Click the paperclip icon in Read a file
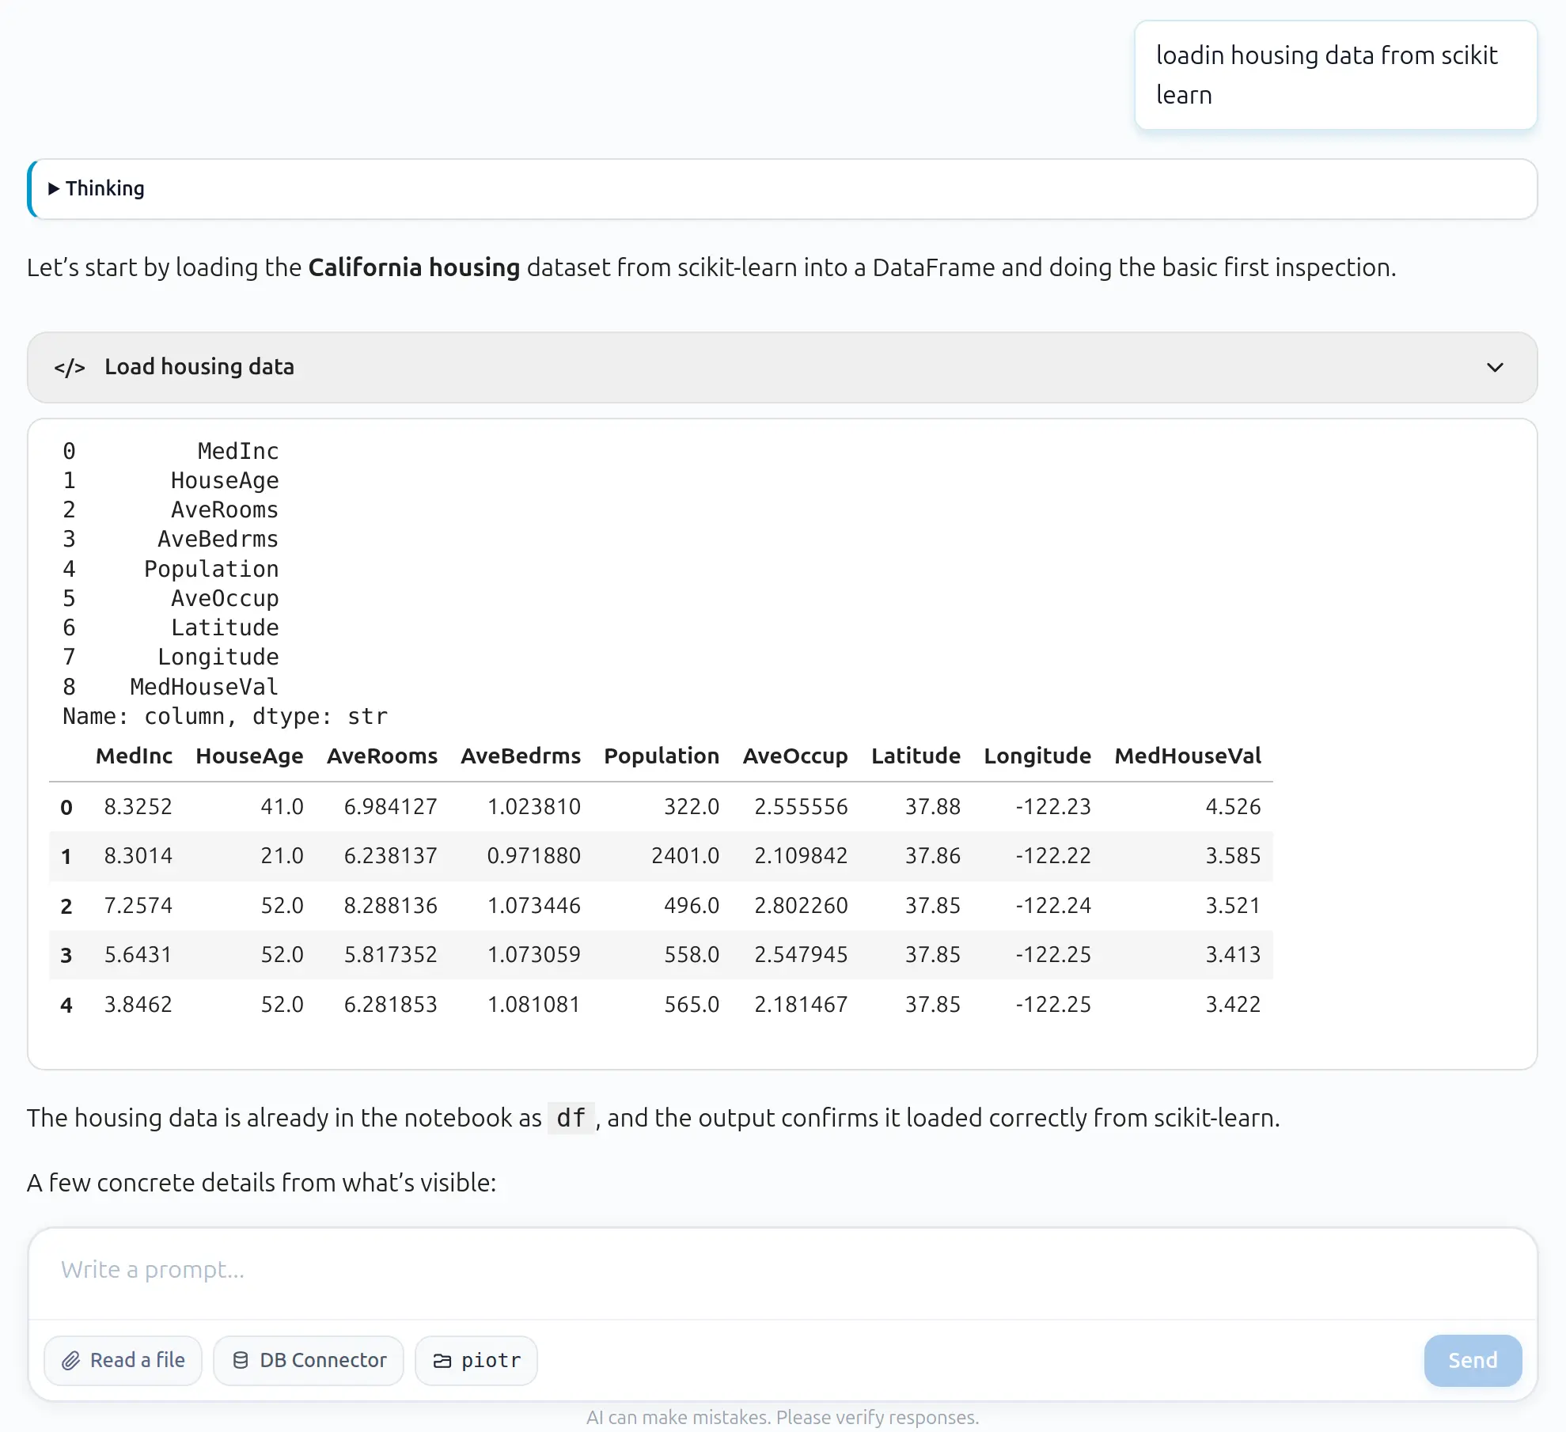The width and height of the screenshot is (1566, 1432). [71, 1360]
